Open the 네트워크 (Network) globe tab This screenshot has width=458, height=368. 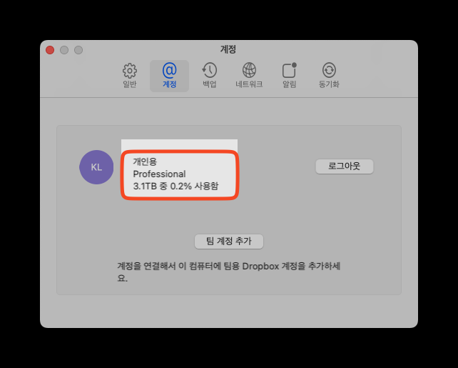[249, 76]
